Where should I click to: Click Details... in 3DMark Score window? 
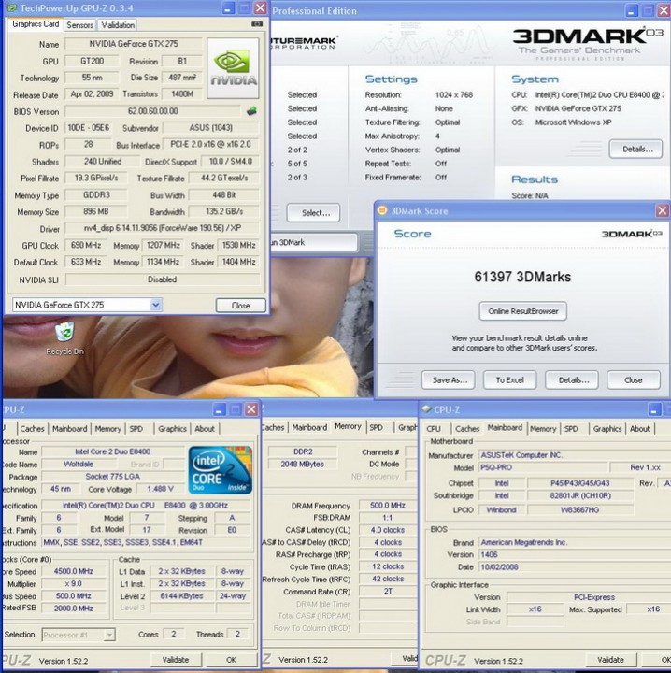[572, 379]
